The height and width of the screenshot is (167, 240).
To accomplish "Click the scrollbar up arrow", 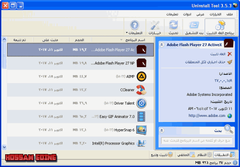I will 4,39.
